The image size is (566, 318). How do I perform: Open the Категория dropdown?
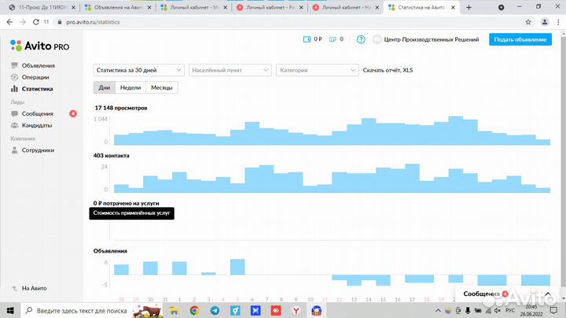point(317,70)
